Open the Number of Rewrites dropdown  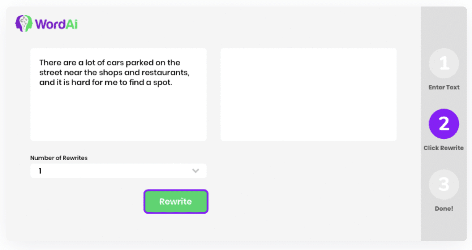(118, 171)
